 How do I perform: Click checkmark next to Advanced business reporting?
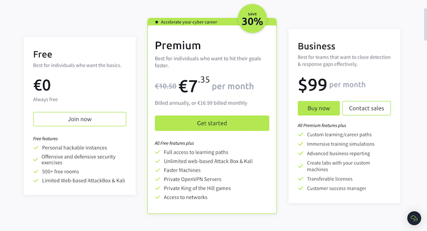coord(301,153)
